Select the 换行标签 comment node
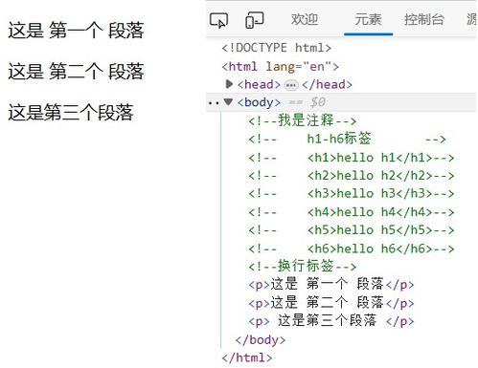The image size is (478, 368). 302,266
